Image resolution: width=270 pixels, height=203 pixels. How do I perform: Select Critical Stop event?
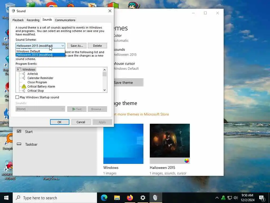coord(36,91)
